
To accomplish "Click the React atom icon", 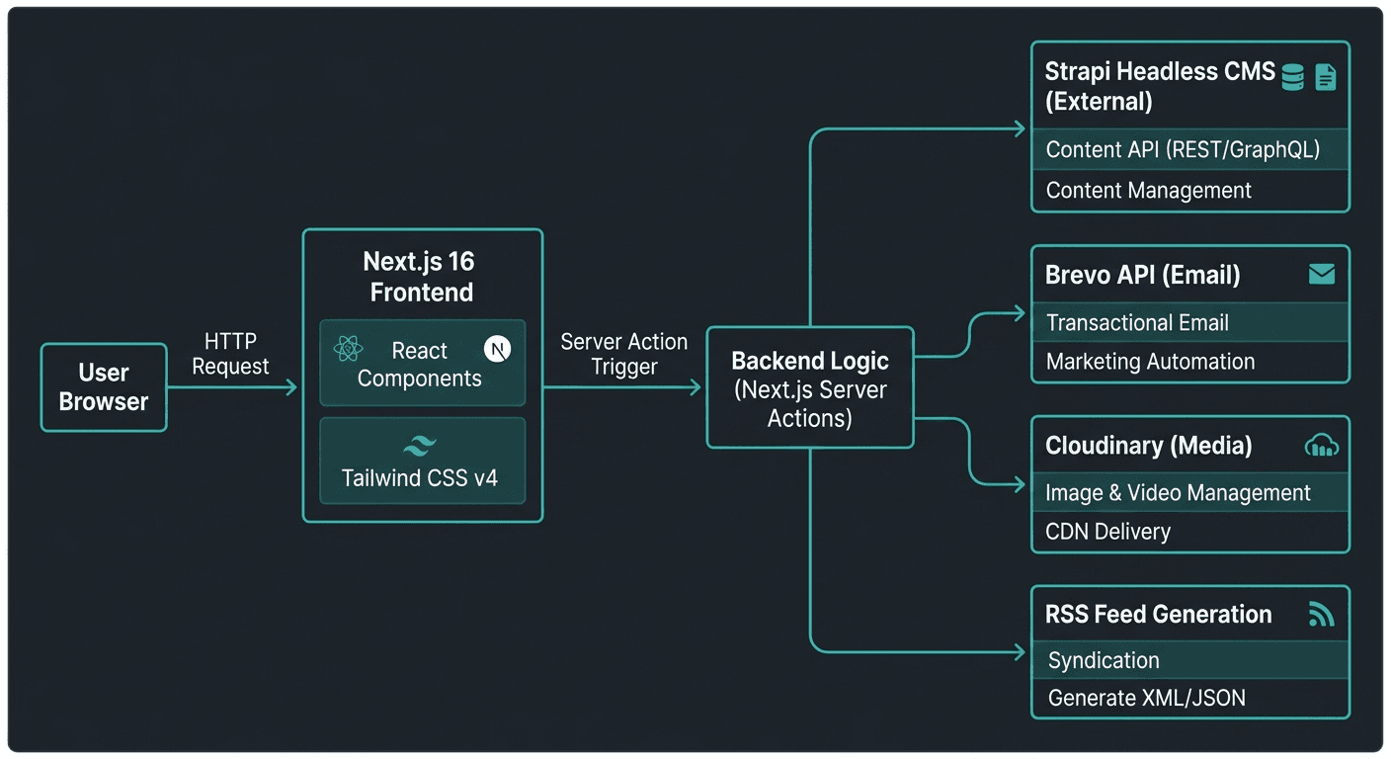I will 349,348.
